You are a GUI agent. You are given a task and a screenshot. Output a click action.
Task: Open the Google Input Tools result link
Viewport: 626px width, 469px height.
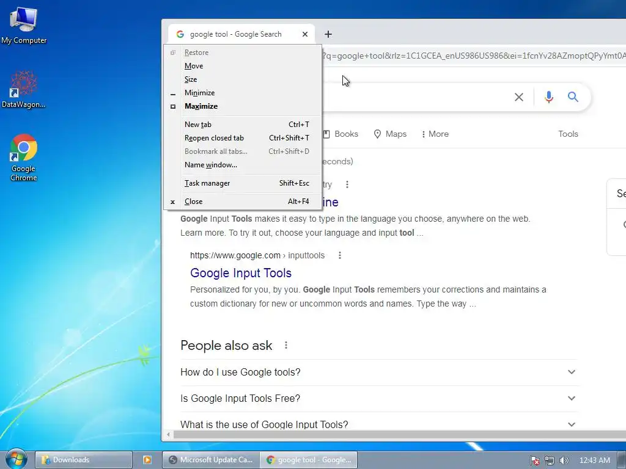click(x=241, y=273)
